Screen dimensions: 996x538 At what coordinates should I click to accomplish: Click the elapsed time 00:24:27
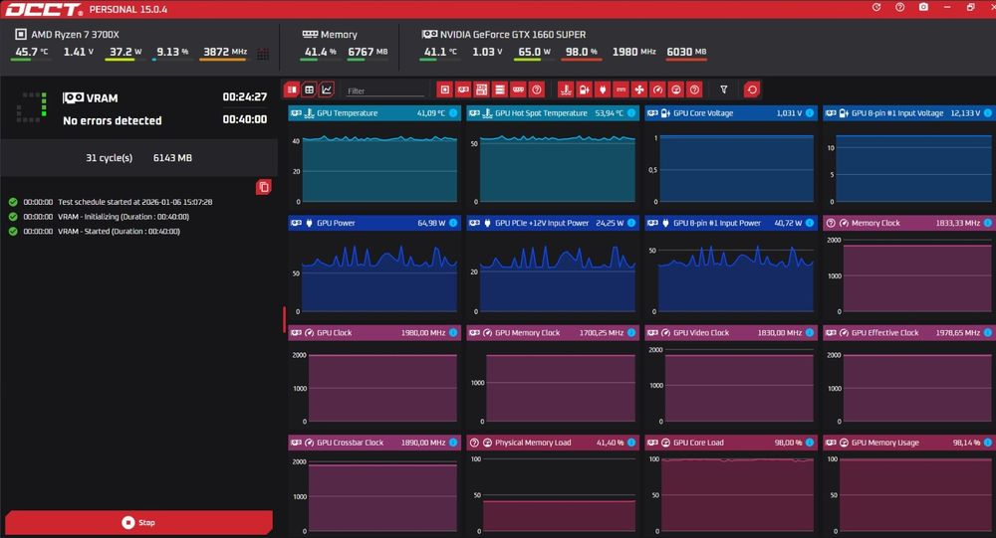click(x=245, y=97)
